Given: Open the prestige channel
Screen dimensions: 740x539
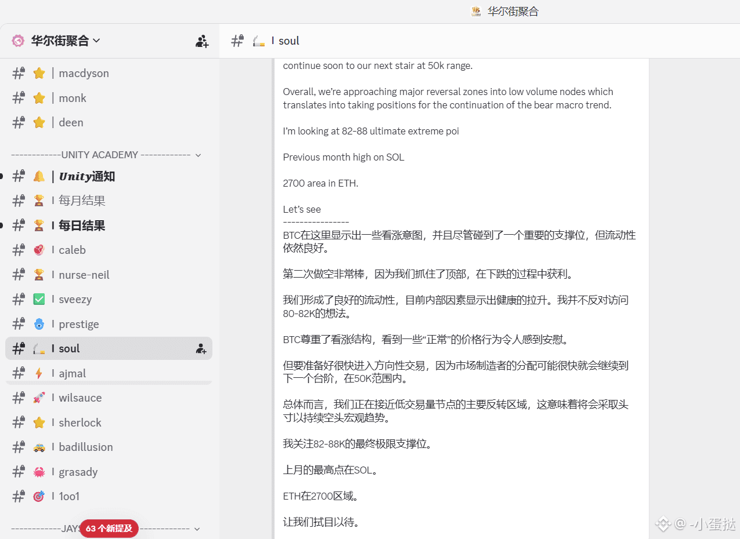Looking at the screenshot, I should click(109, 324).
